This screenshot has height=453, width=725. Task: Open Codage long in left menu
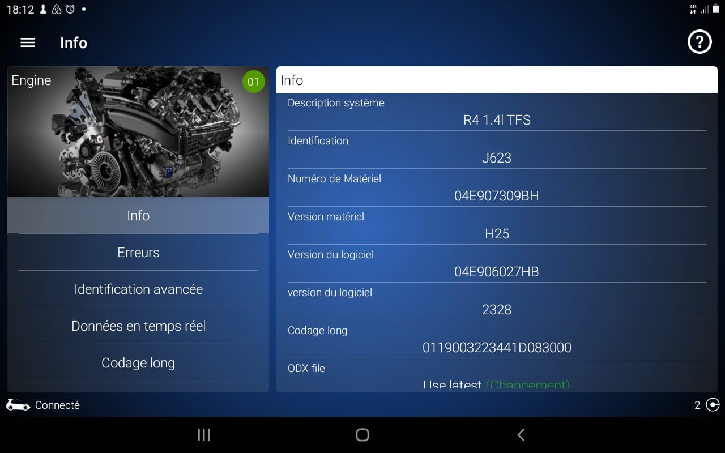(138, 362)
